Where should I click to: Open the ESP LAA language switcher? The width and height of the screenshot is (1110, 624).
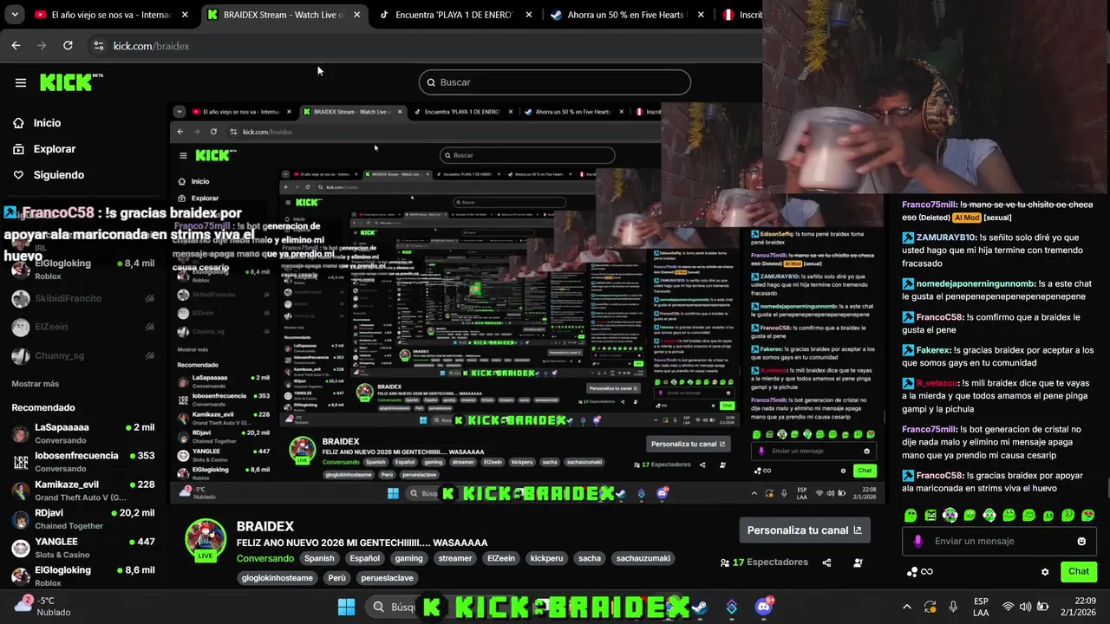coord(981,607)
